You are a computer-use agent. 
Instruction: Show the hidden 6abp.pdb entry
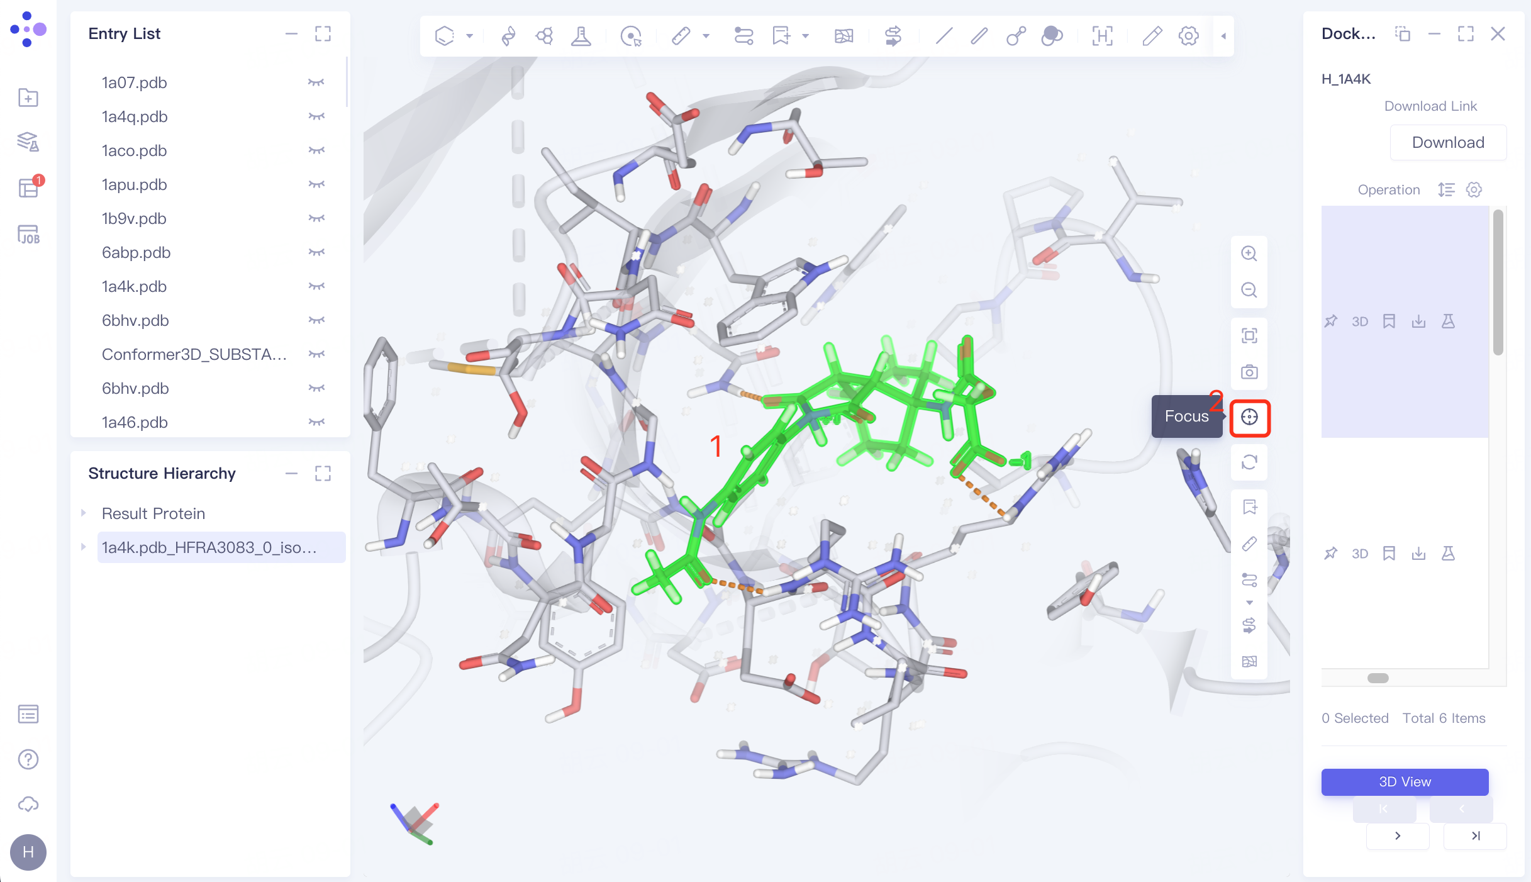click(x=316, y=252)
